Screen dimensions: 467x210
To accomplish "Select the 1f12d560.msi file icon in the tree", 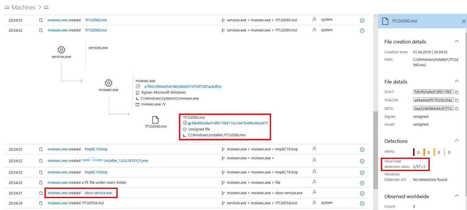I will click(155, 120).
